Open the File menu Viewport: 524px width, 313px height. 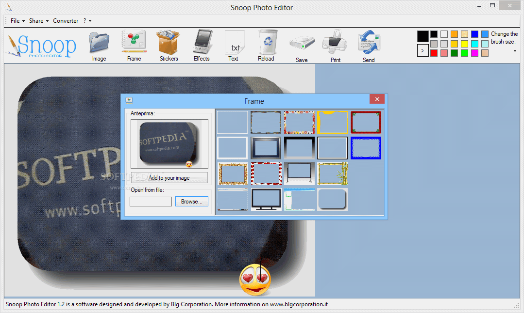(x=17, y=21)
